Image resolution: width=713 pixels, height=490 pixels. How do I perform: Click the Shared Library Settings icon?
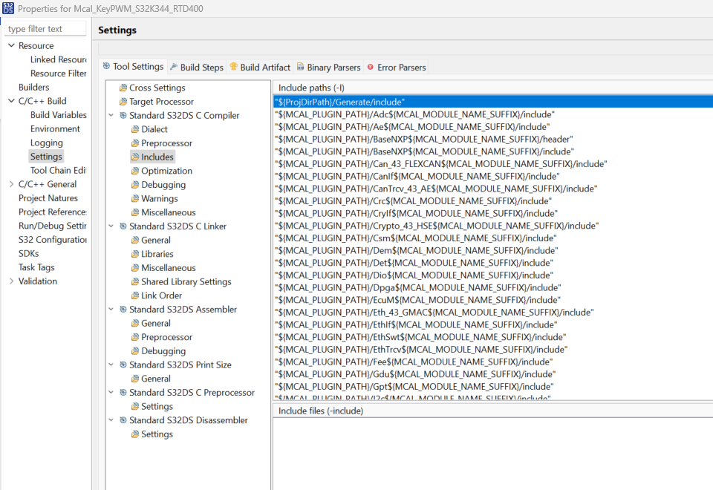(135, 282)
